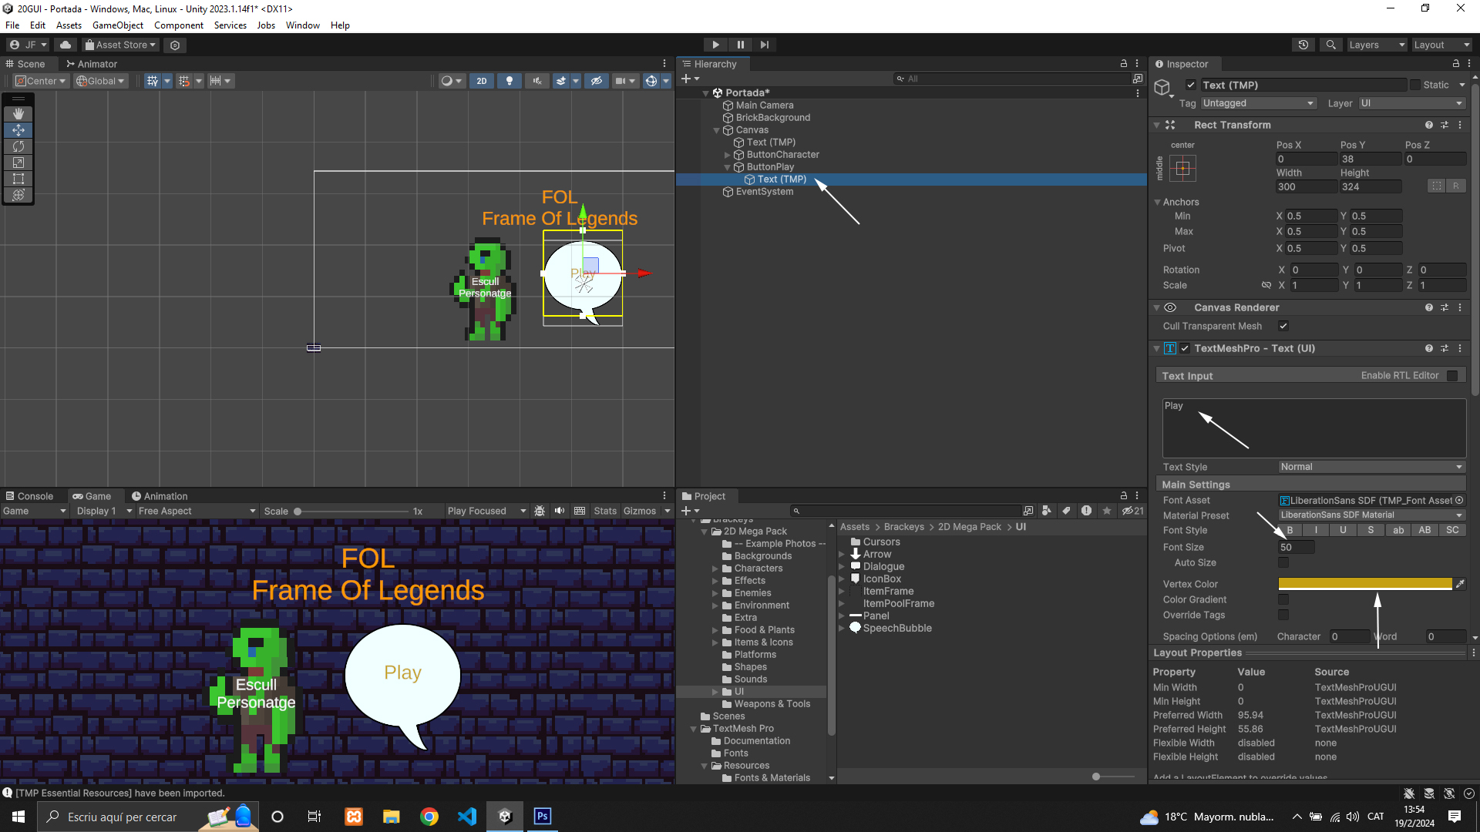Image resolution: width=1480 pixels, height=832 pixels.
Task: Toggle Cull Transparent Mesh checkbox
Action: [x=1283, y=326]
